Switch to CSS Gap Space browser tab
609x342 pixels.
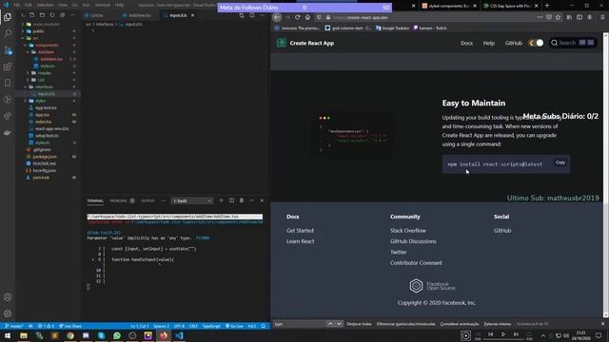pos(510,6)
